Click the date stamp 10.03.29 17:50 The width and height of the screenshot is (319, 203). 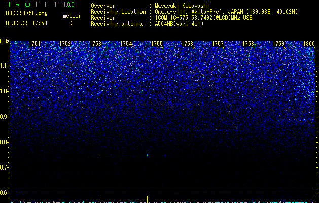pos(26,23)
